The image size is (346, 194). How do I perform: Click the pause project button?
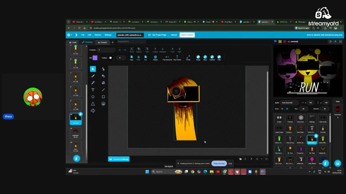(x=280, y=41)
